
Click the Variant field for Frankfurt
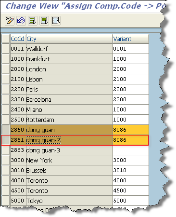[131, 59]
